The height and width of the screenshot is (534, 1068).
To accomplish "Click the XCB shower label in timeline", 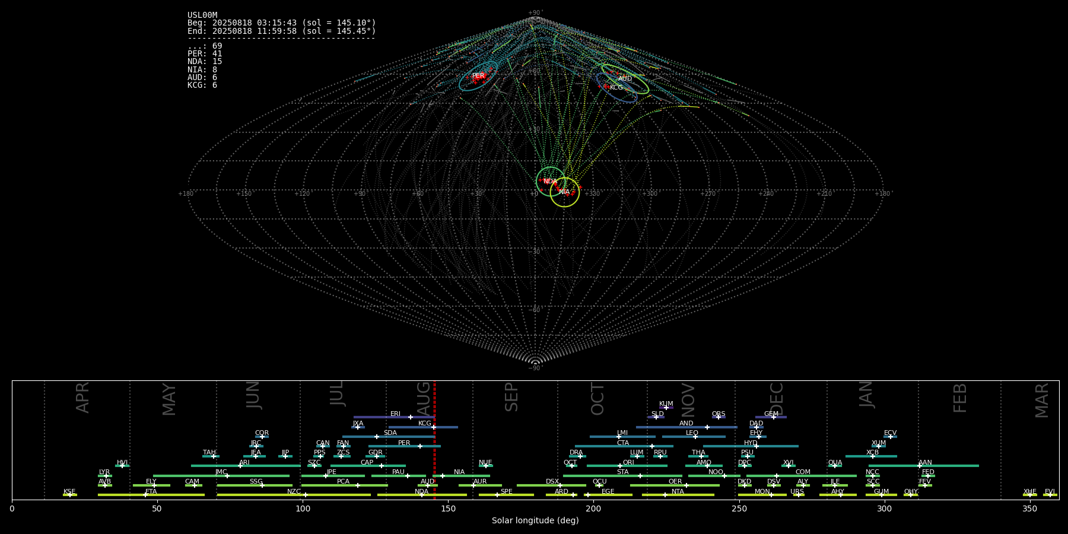I will [x=872, y=452].
